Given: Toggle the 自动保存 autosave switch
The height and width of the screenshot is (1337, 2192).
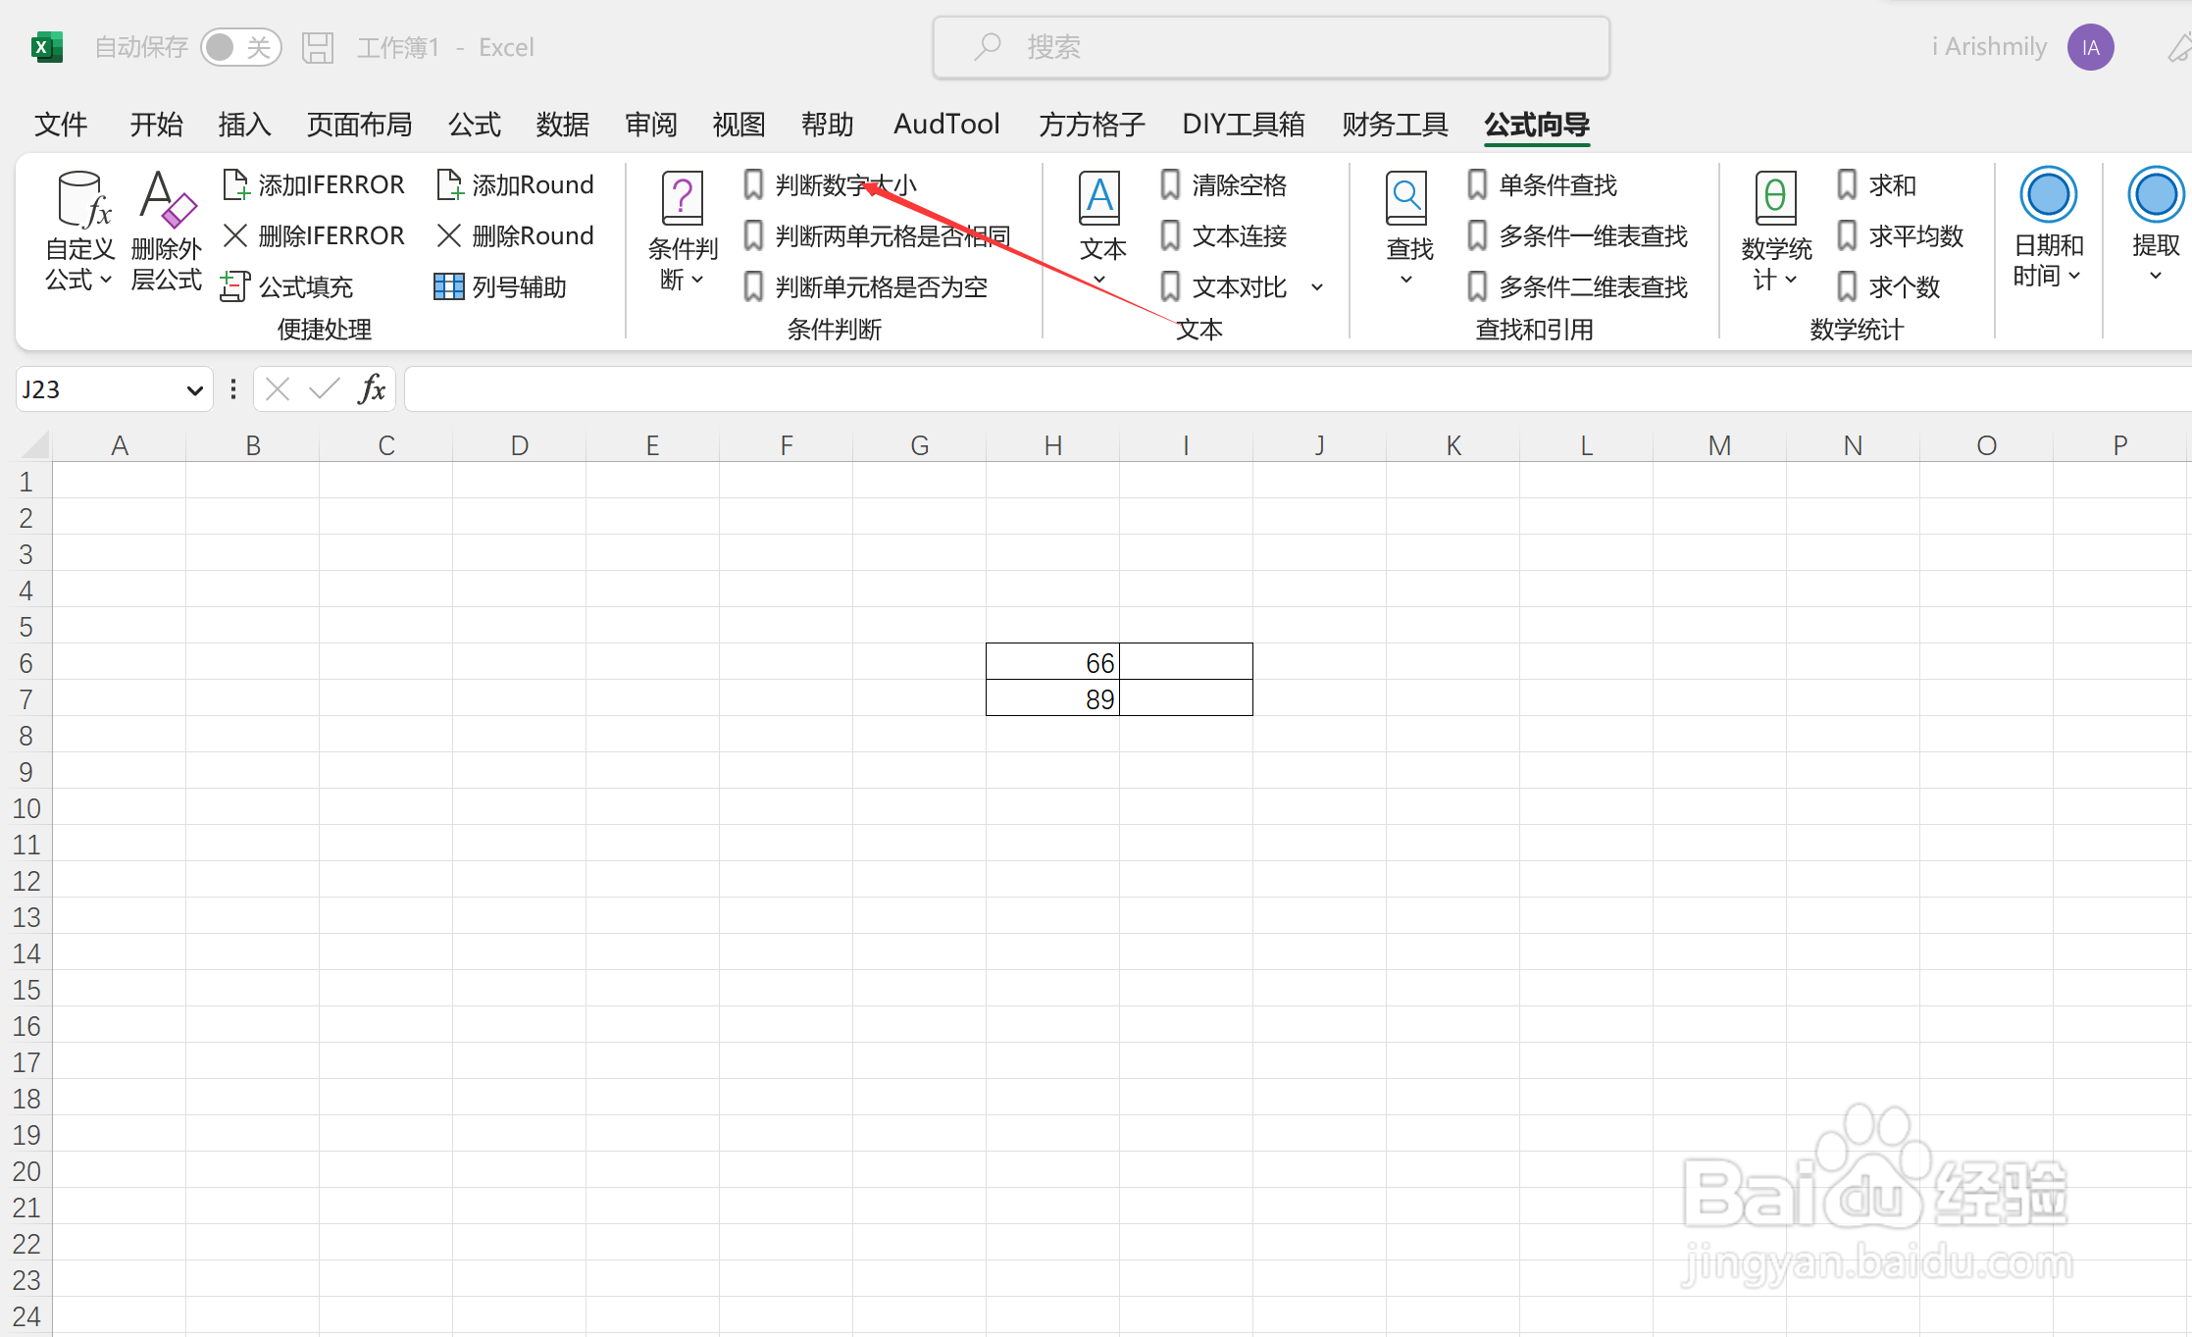Looking at the screenshot, I should 240,47.
